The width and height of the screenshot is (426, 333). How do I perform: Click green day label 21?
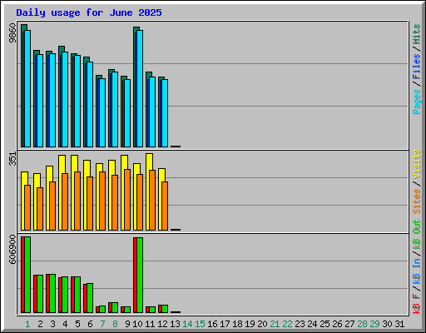275,324
